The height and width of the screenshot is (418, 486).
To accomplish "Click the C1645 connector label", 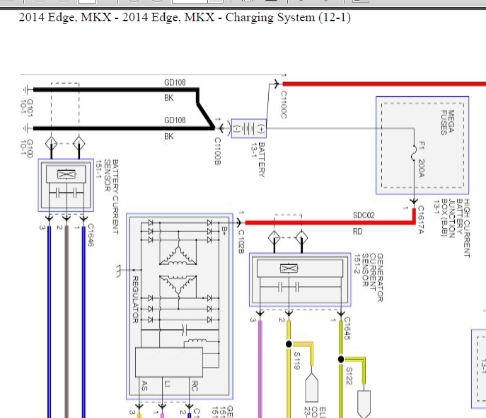I will pos(347,328).
